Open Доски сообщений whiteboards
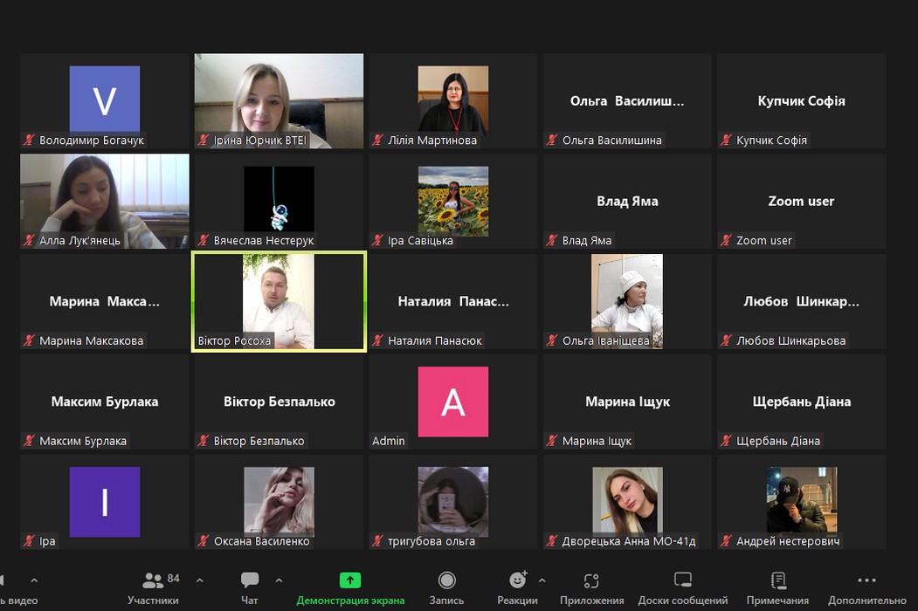The height and width of the screenshot is (611, 918). [683, 587]
